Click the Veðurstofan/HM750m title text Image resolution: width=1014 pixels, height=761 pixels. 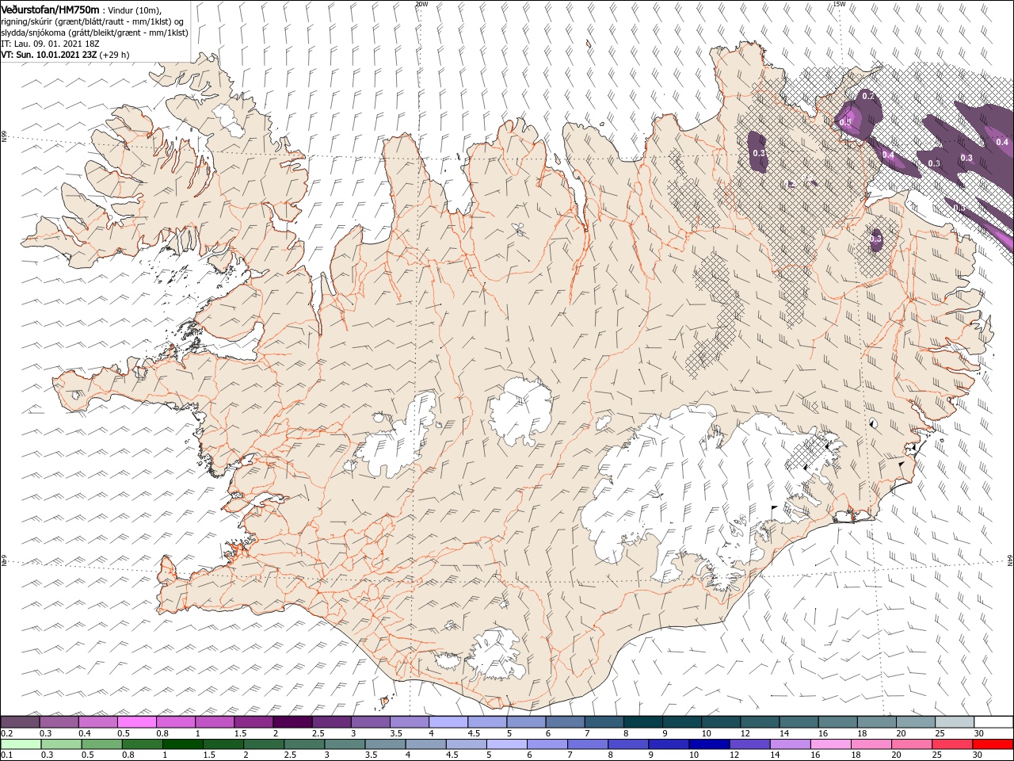(x=50, y=10)
